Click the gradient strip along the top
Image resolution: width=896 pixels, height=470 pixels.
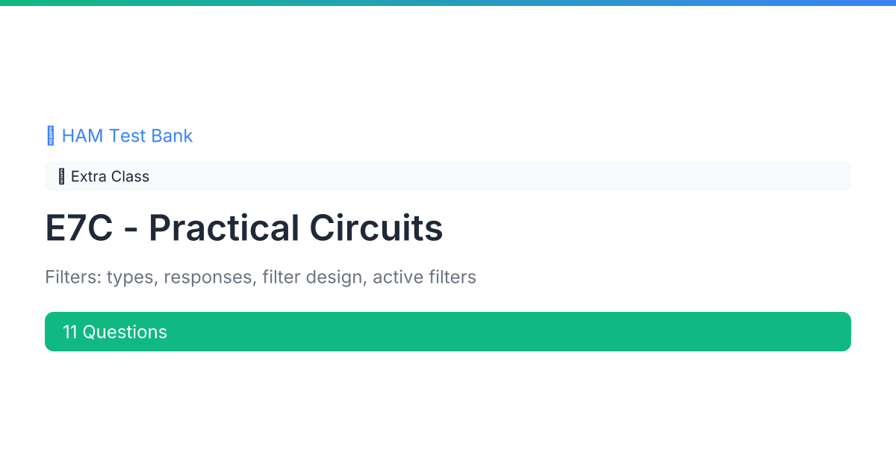coord(448,3)
